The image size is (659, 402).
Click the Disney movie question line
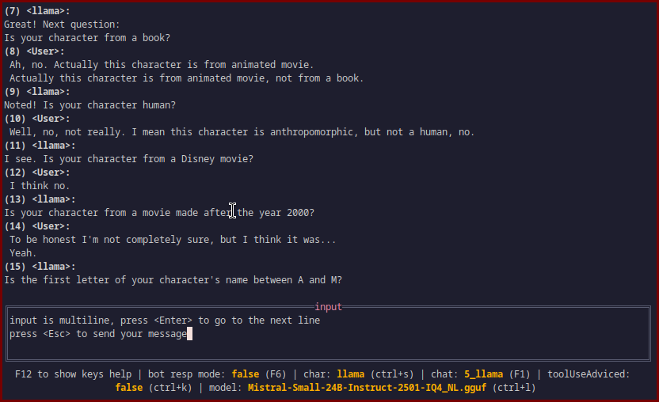128,159
